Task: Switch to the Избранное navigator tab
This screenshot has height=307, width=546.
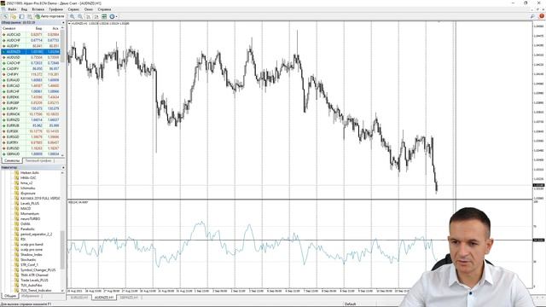Action: pyautogui.click(x=31, y=296)
